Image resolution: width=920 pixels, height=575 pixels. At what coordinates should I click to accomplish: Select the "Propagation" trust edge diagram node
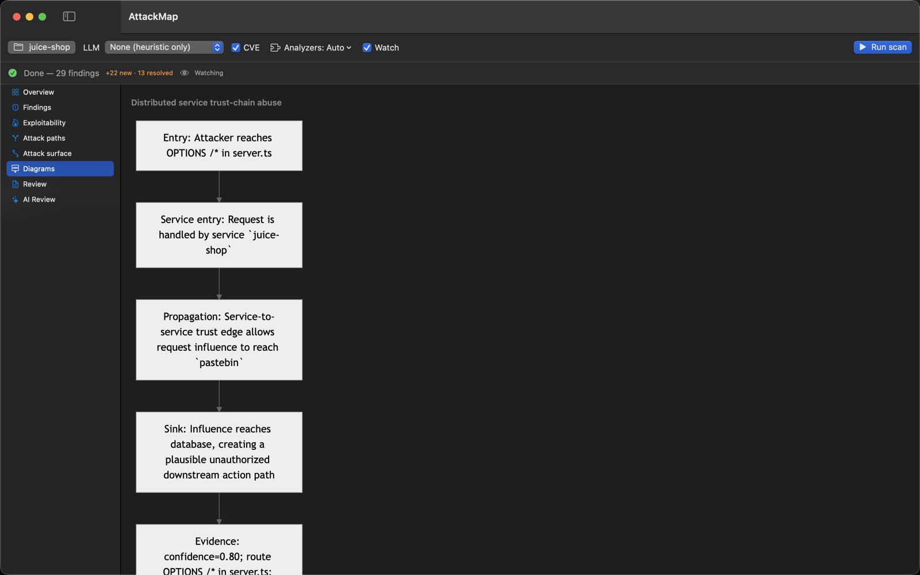pyautogui.click(x=219, y=339)
